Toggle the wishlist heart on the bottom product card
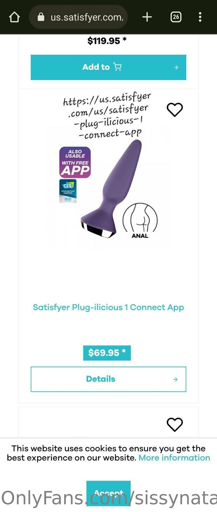Image resolution: width=217 pixels, height=512 pixels. 175,425
